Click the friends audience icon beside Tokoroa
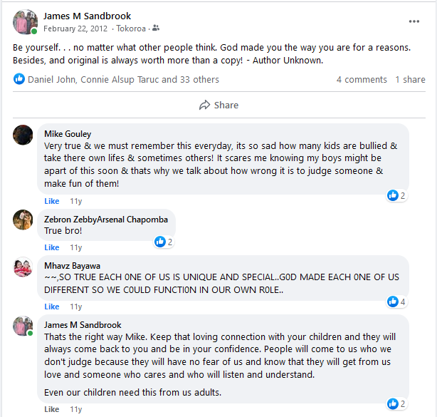The height and width of the screenshot is (417, 437). pyautogui.click(x=156, y=29)
